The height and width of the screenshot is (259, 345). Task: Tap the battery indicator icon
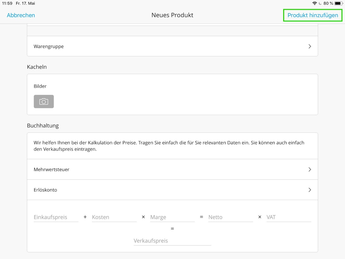click(339, 3)
